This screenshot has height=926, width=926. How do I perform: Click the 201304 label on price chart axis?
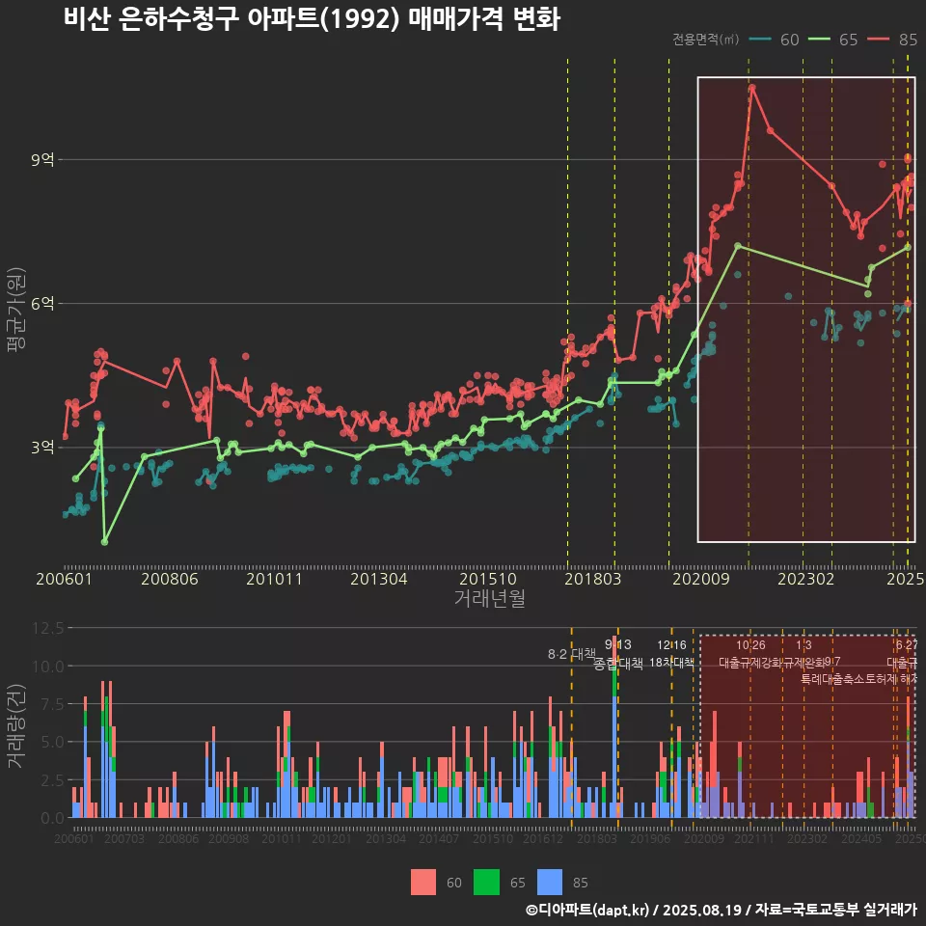(378, 579)
